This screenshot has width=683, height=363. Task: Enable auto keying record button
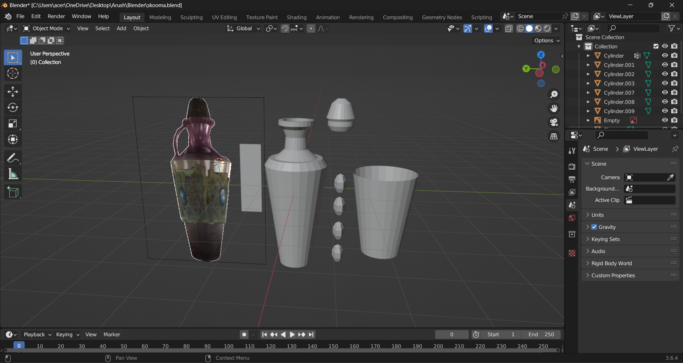244,335
